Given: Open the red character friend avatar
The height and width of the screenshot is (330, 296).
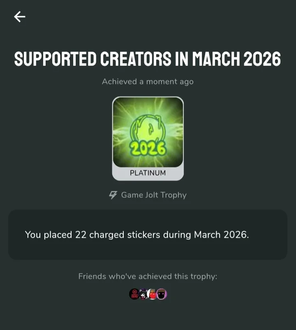Looking at the screenshot, I should coord(152,294).
